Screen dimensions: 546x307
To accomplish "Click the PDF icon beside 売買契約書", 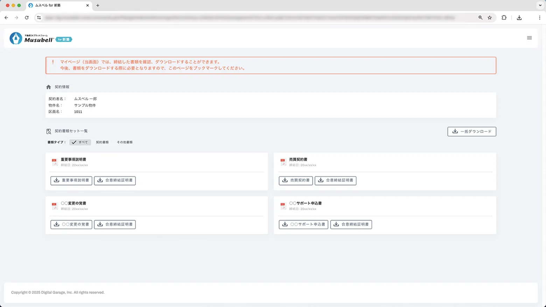I will coord(283,162).
